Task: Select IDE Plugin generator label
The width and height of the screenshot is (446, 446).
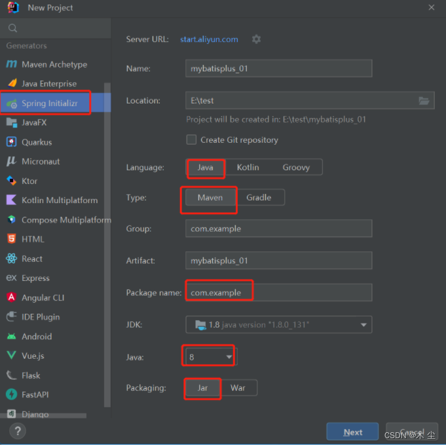Action: (41, 317)
